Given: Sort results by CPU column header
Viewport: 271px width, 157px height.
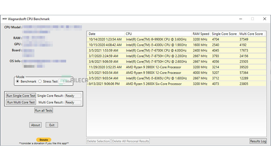Looking at the screenshot, I should click(x=158, y=34).
